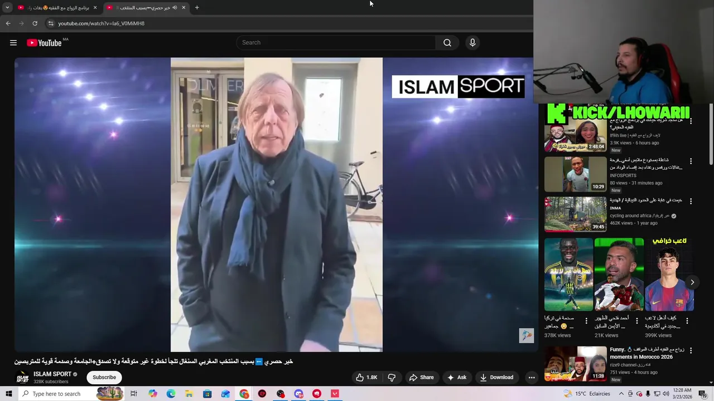Open options for Funny moments video
This screenshot has width=714, height=401.
691,350
